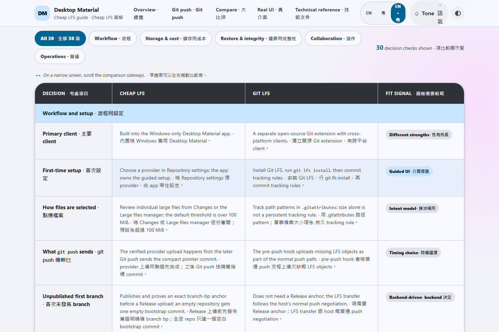Toggle the dark/light contrast theme icon

[x=458, y=13]
